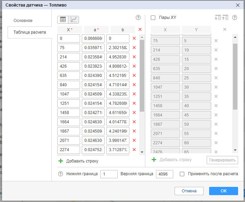245x202 pixels.
Task: Delete calculation row X 635
Action: (134, 76)
